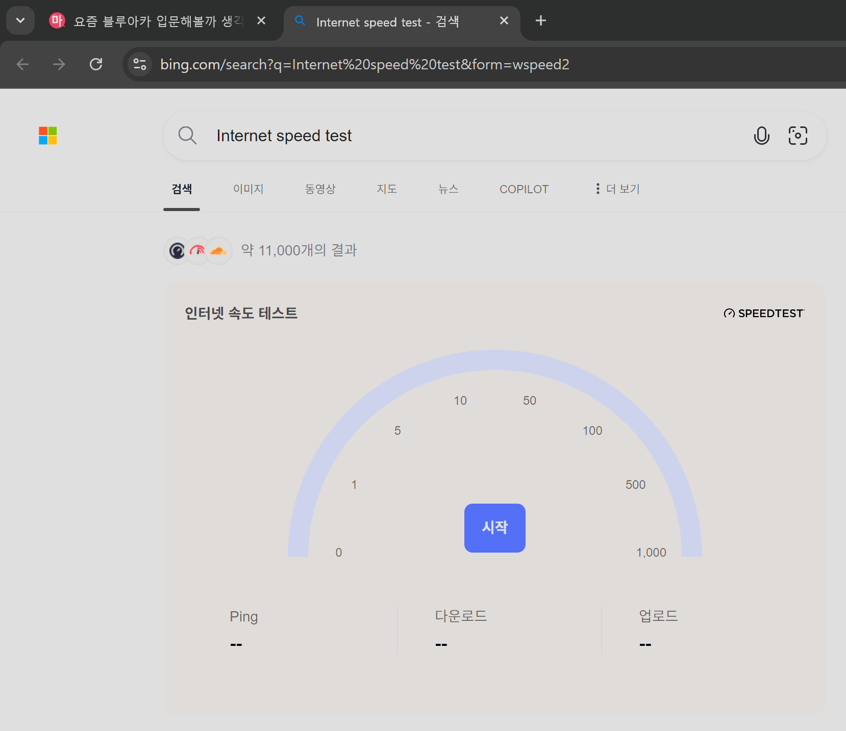Click the Microsoft logo icon
This screenshot has height=731, width=846.
click(x=48, y=136)
